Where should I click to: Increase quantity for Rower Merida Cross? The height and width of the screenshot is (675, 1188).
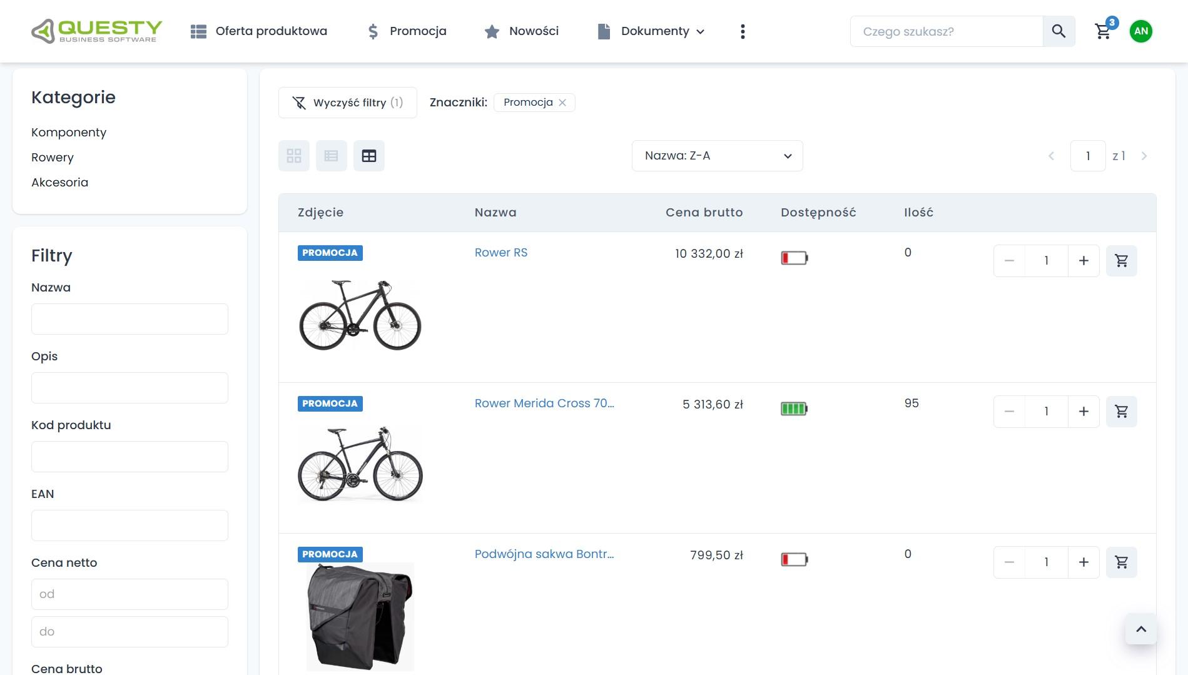[x=1084, y=412]
